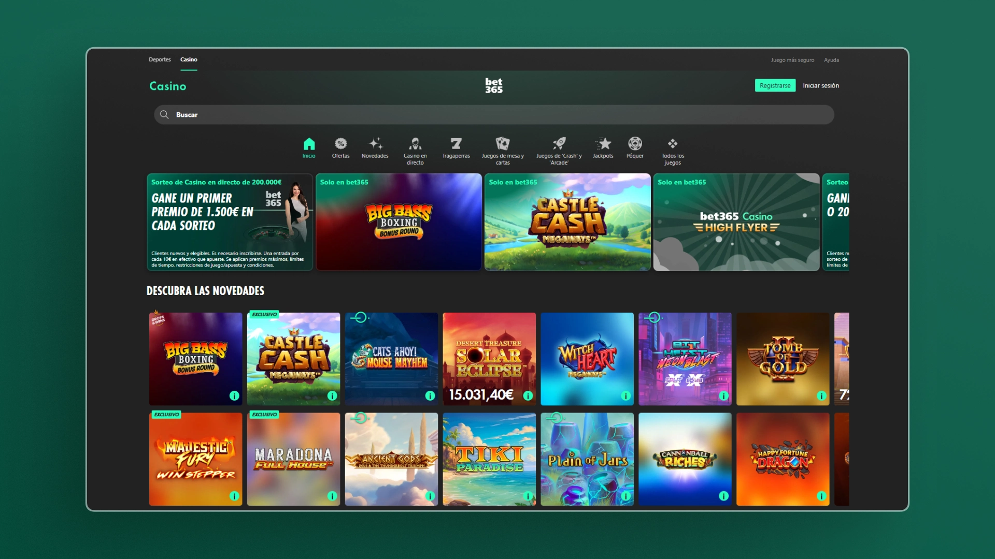The height and width of the screenshot is (559, 995).
Task: Focus the Buscar search field
Action: (494, 114)
